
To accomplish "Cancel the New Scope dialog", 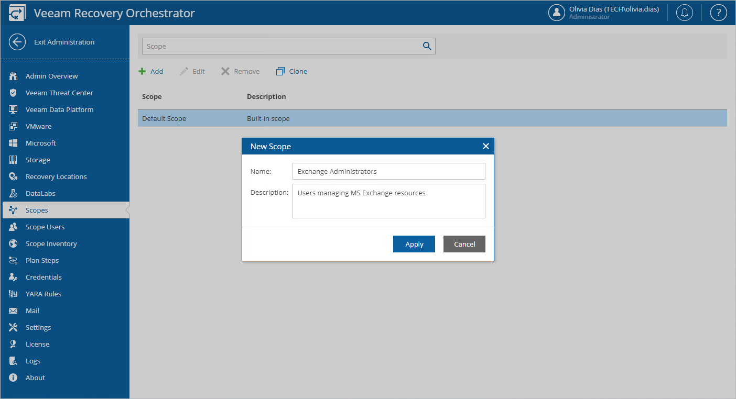I will [464, 244].
